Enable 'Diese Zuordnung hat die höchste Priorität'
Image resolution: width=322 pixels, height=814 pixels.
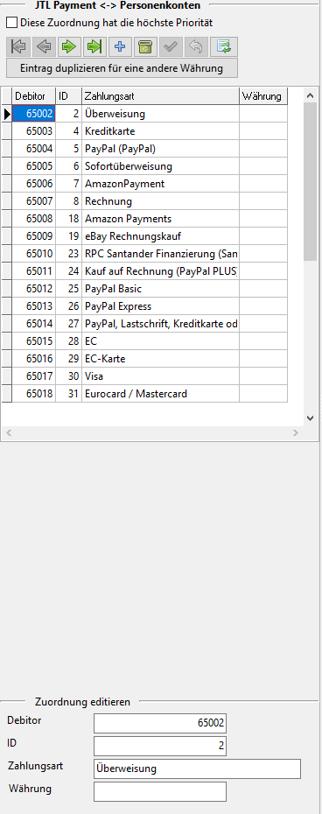click(x=12, y=23)
